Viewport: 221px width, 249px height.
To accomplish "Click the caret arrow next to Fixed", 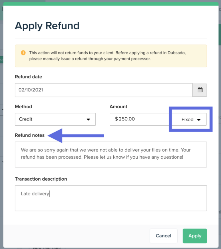I will [199, 119].
